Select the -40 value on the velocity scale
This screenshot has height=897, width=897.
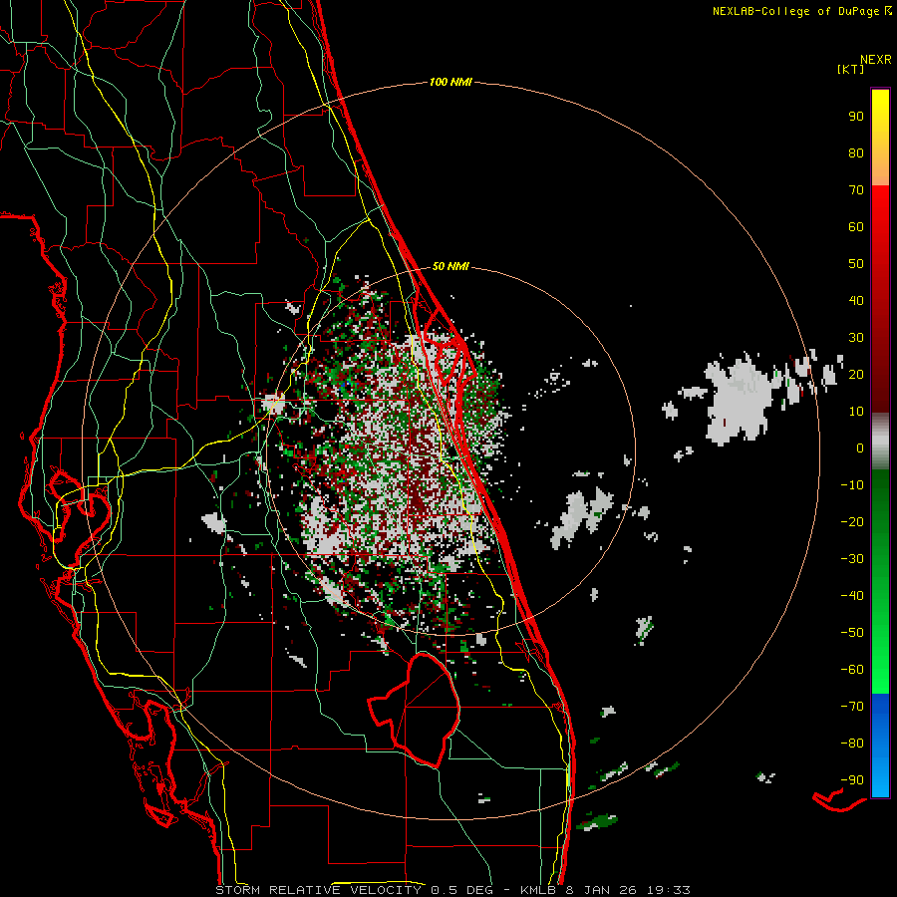(x=852, y=596)
